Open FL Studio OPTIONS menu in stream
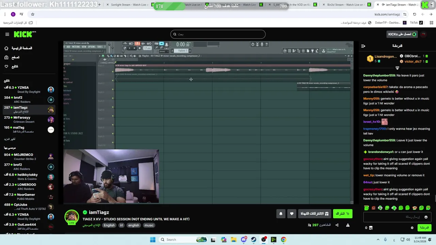The image size is (436, 245). (92, 47)
